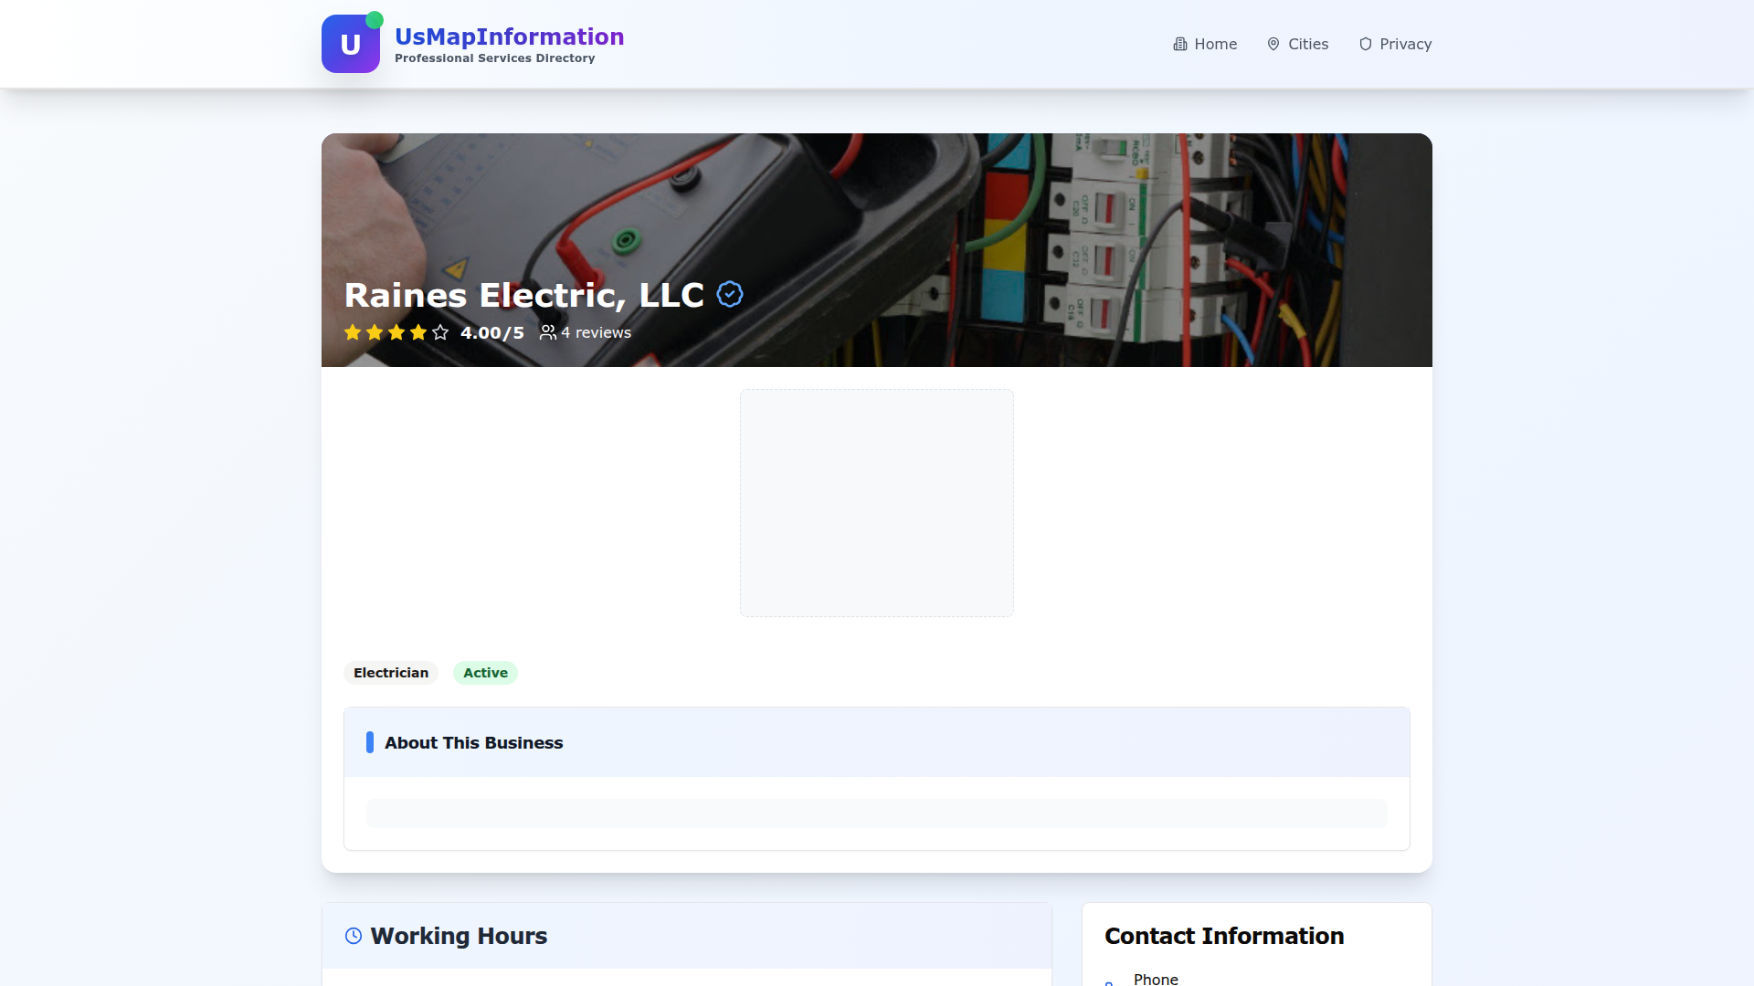Click the Contact Information heading
The image size is (1754, 986).
1224,936
